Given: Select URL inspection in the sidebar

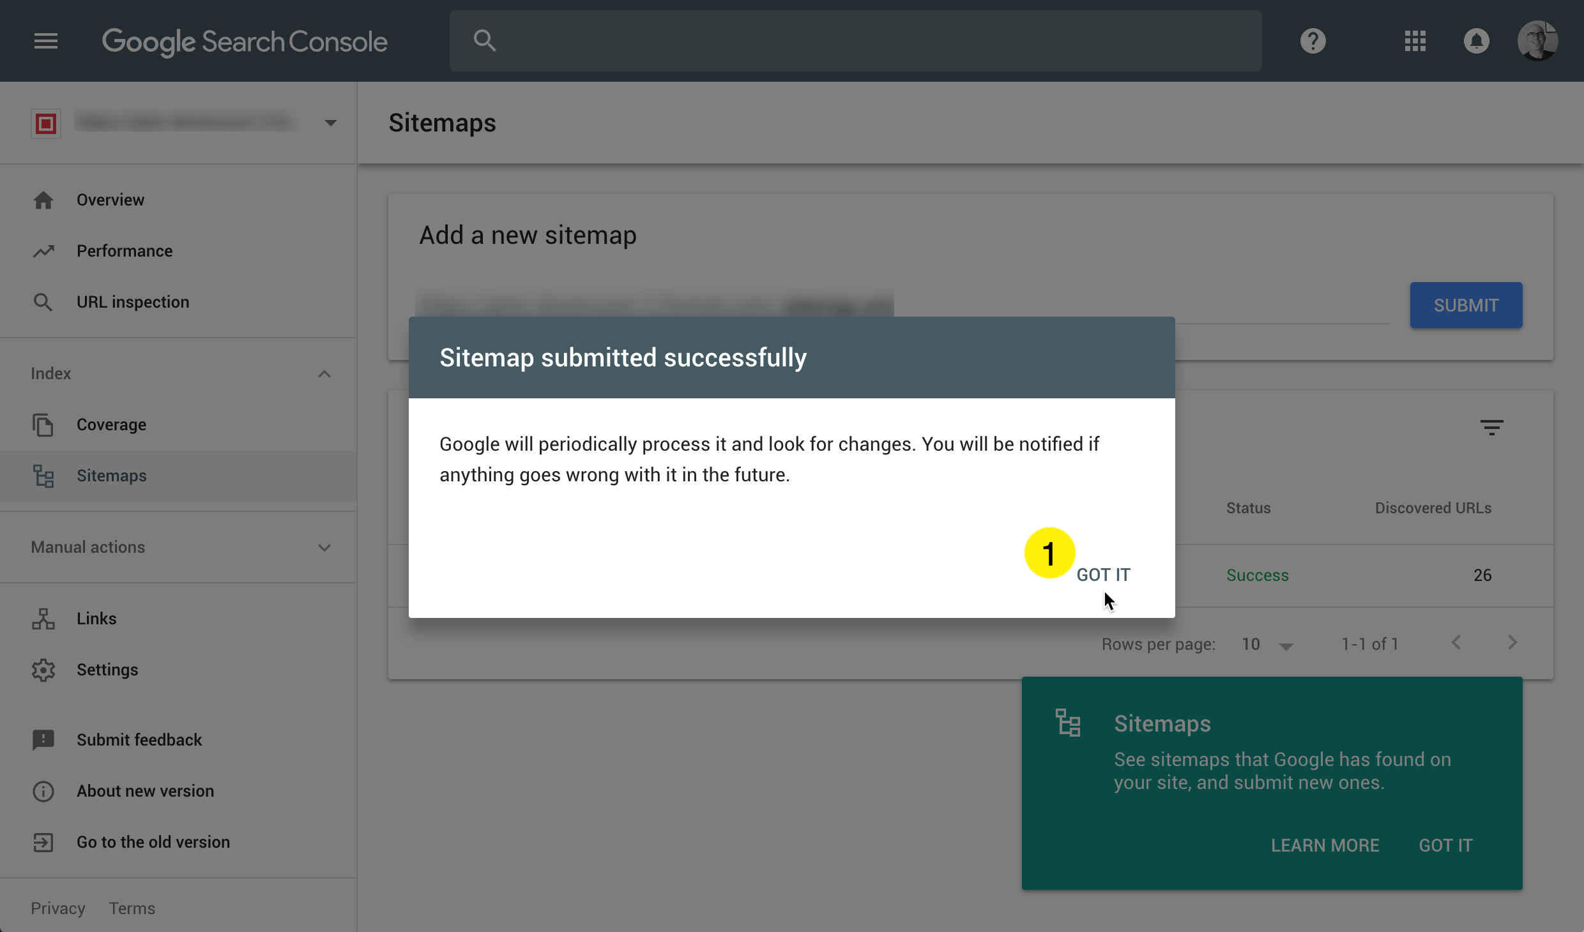Looking at the screenshot, I should coord(133,302).
